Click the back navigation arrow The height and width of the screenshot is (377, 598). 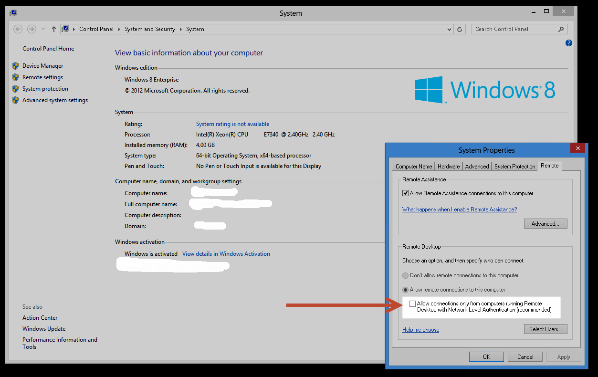pyautogui.click(x=18, y=29)
